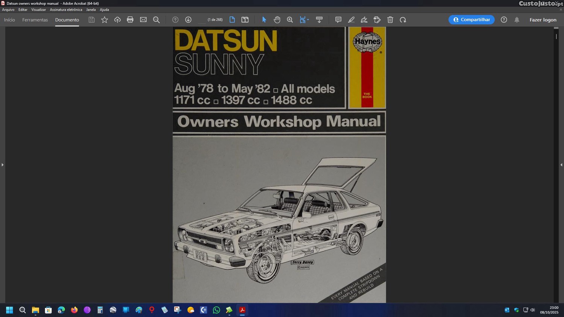This screenshot has height=317, width=564.
Task: Switch to the Ferramentas tab
Action: tap(35, 20)
